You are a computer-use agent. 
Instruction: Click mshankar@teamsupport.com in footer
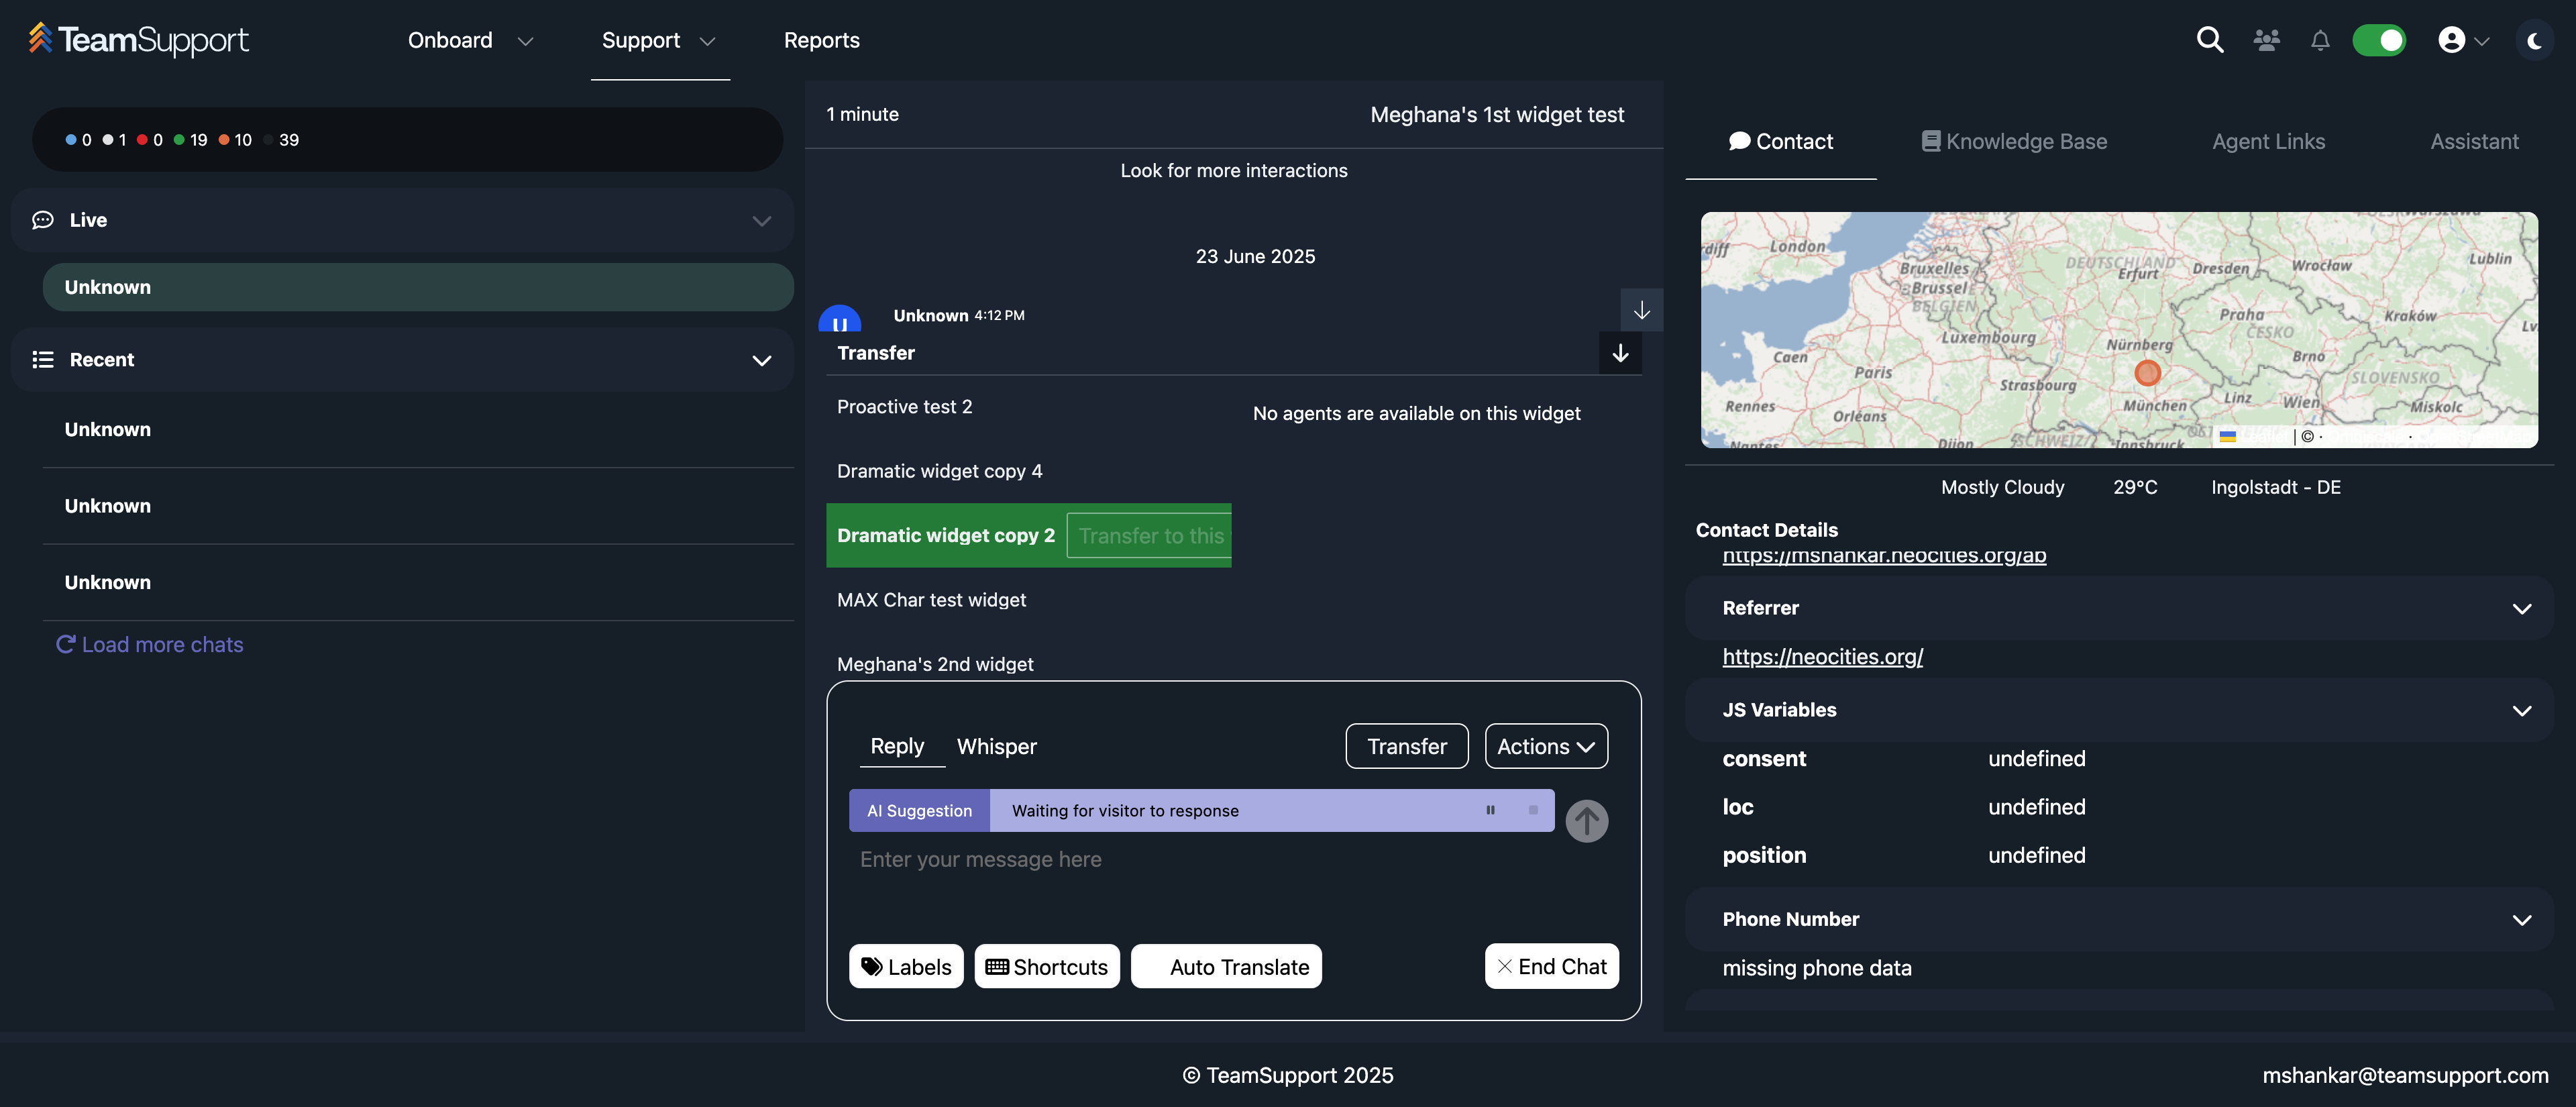(x=2405, y=1076)
